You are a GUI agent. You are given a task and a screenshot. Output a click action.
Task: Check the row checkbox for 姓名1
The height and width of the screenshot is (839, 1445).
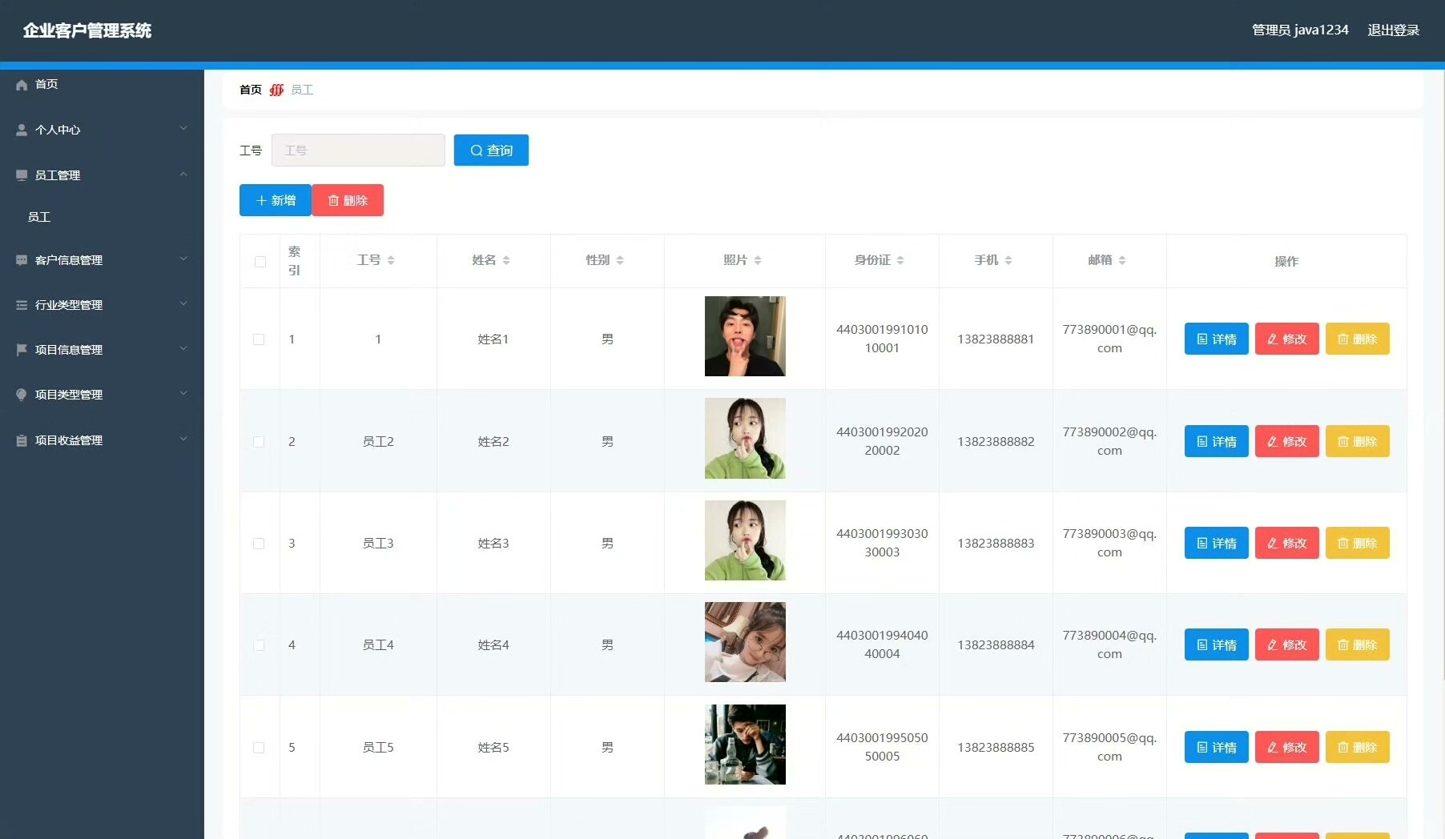point(259,339)
